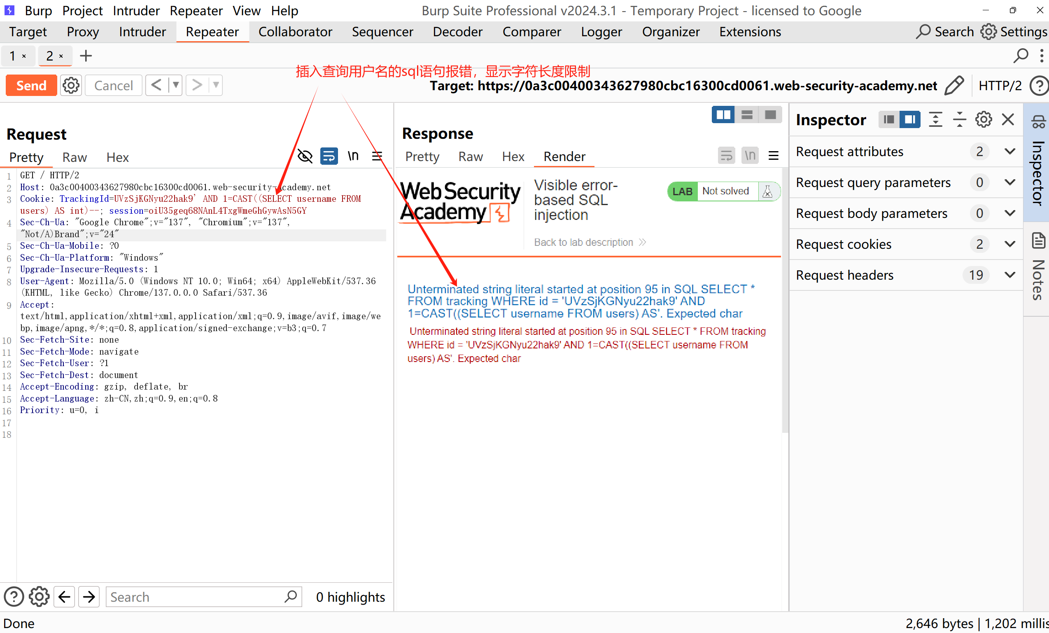
Task: Click the edit target pencil icon
Action: click(x=954, y=86)
